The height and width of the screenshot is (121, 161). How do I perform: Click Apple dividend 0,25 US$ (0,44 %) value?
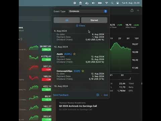(95, 62)
